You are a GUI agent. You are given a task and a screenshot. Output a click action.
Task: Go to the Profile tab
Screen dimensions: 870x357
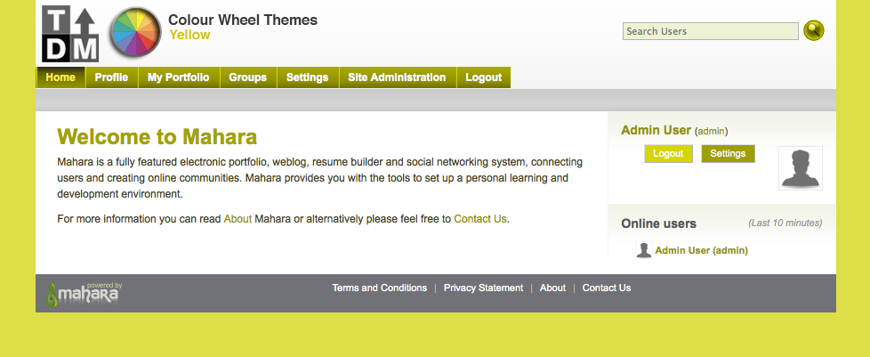111,77
